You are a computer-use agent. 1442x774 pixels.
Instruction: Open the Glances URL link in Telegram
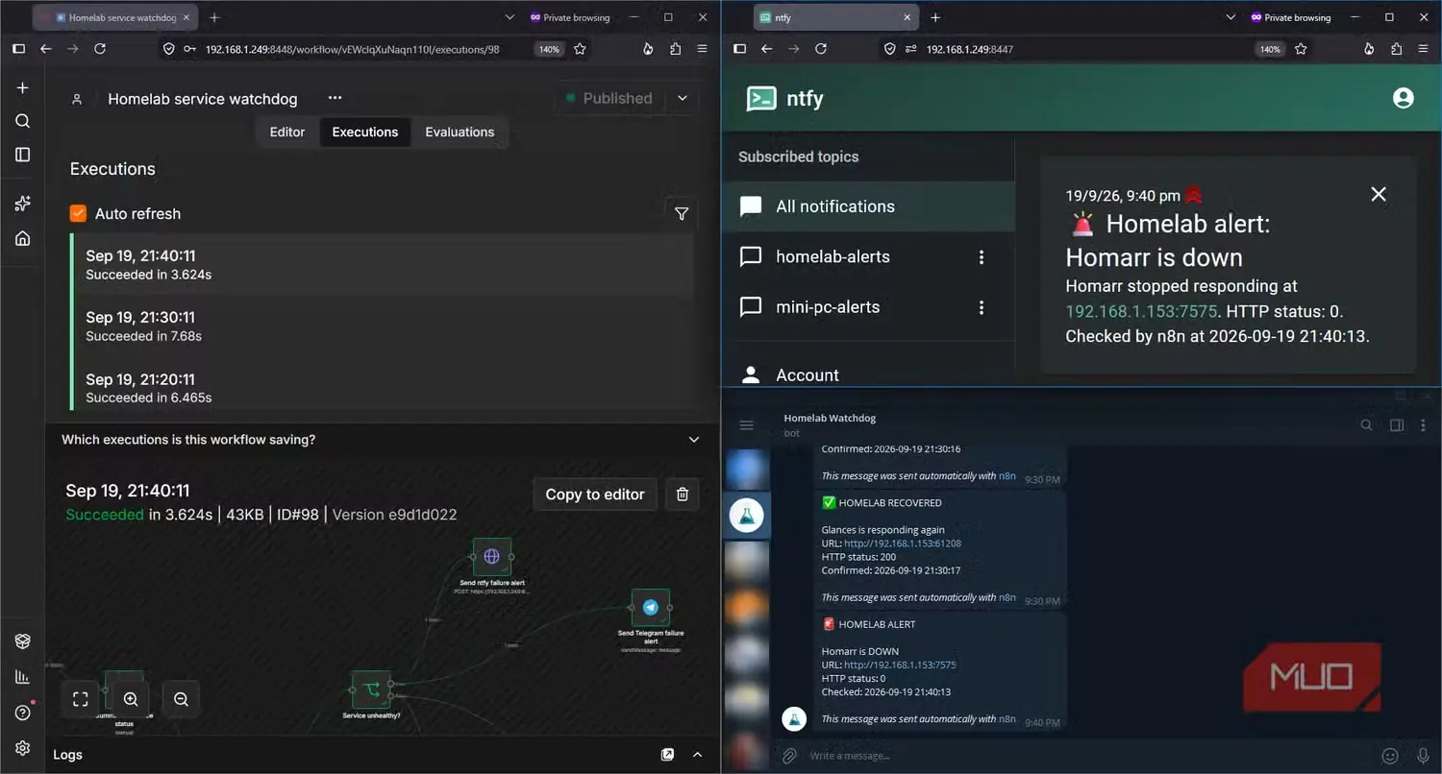pyautogui.click(x=903, y=544)
